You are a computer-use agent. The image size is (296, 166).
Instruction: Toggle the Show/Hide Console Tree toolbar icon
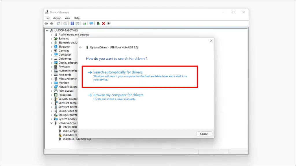(x=58, y=24)
